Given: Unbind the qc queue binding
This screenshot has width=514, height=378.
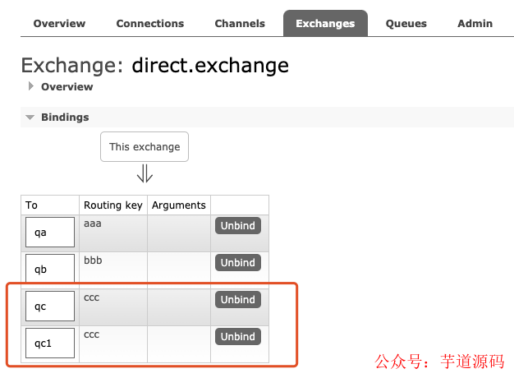Looking at the screenshot, I should point(238,300).
